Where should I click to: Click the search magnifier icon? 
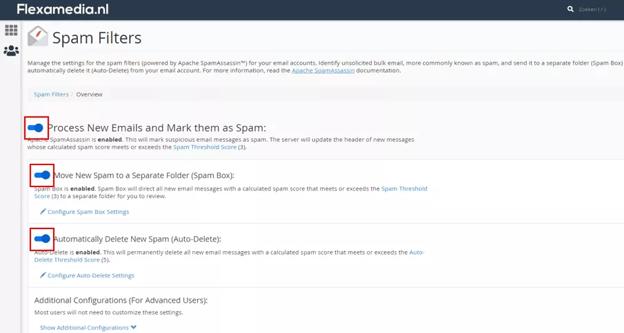click(570, 9)
